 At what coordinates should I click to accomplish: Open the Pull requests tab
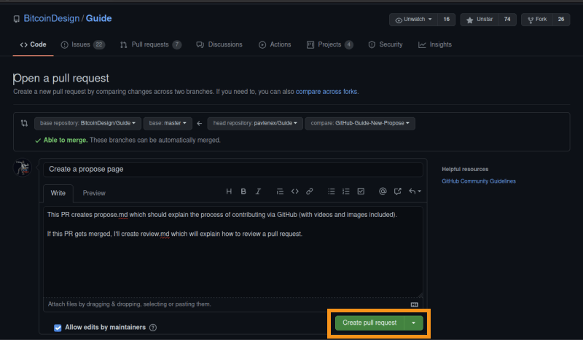[x=150, y=44]
